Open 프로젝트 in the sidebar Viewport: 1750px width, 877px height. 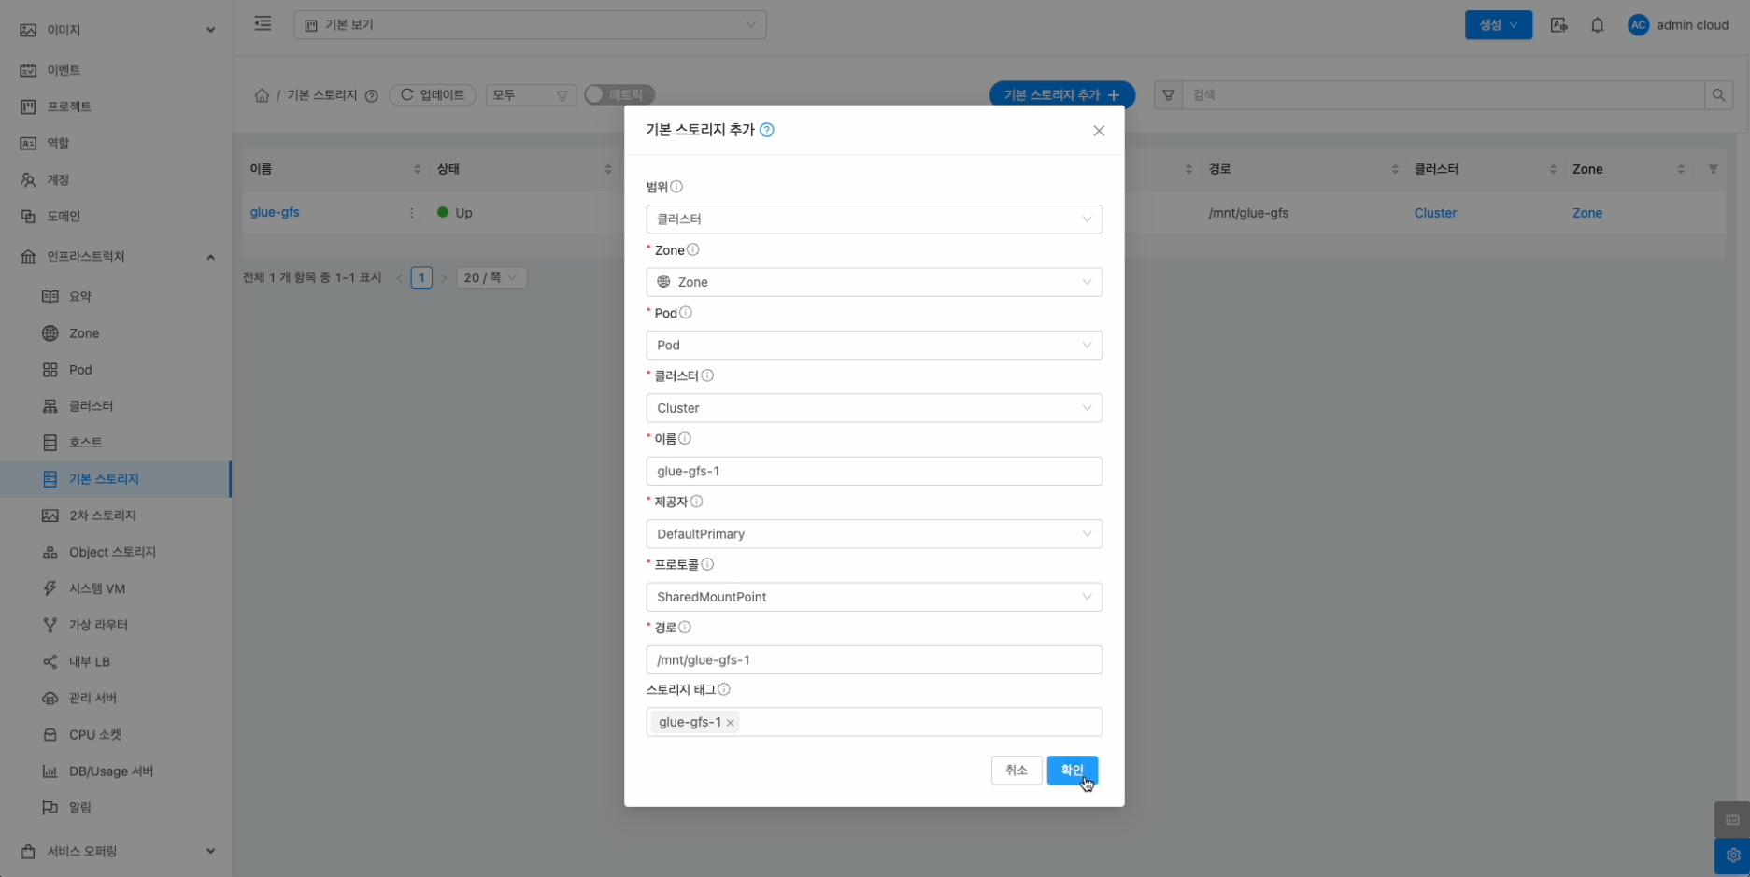tap(116, 106)
